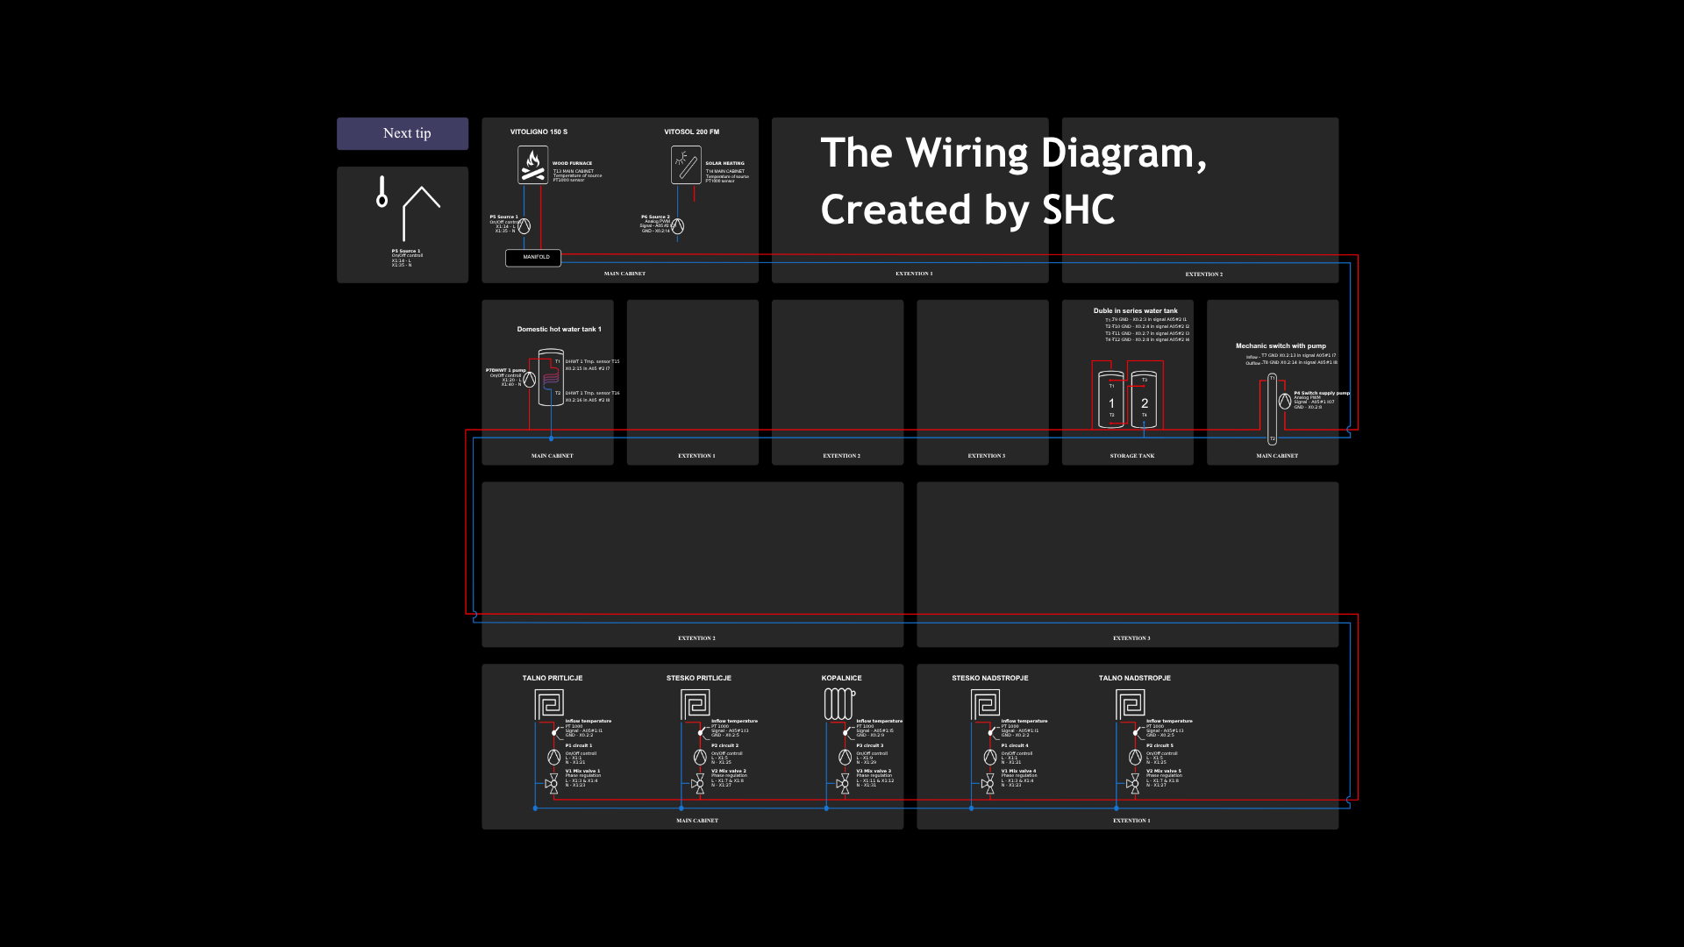
Task: Click the STORAGE TANK panel label
Action: point(1131,456)
